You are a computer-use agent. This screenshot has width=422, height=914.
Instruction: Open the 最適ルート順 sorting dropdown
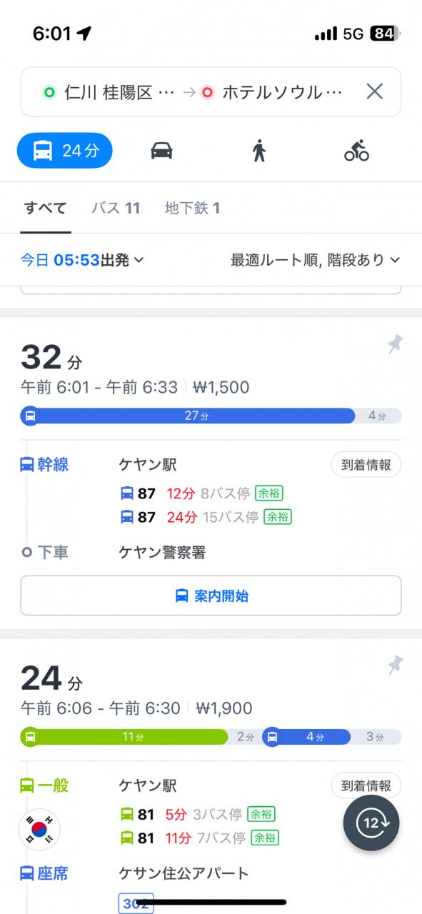pyautogui.click(x=315, y=260)
